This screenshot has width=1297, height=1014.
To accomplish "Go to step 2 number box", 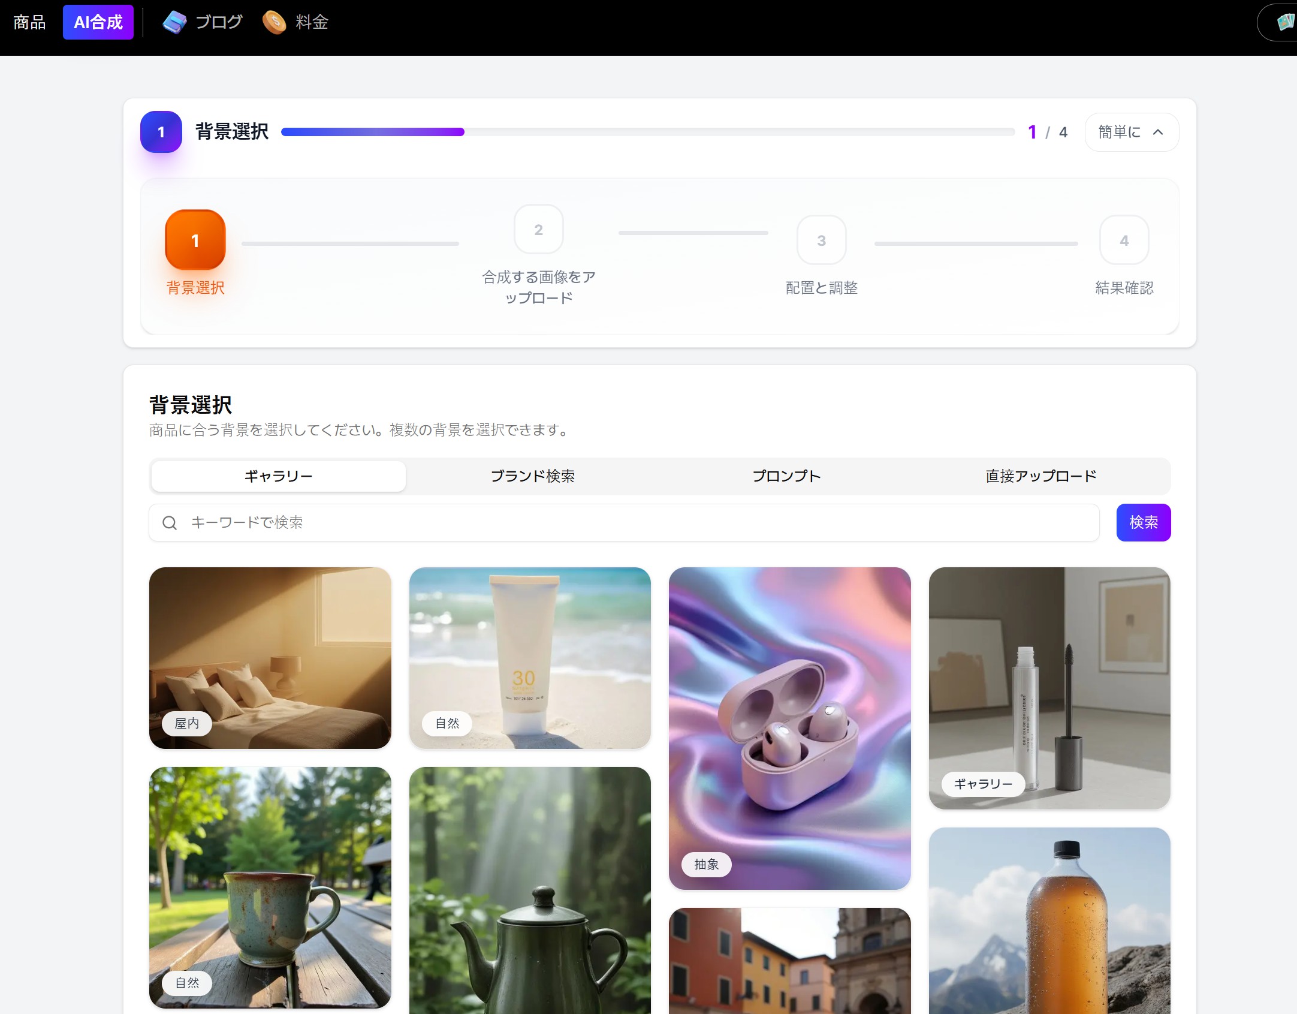I will (x=539, y=229).
